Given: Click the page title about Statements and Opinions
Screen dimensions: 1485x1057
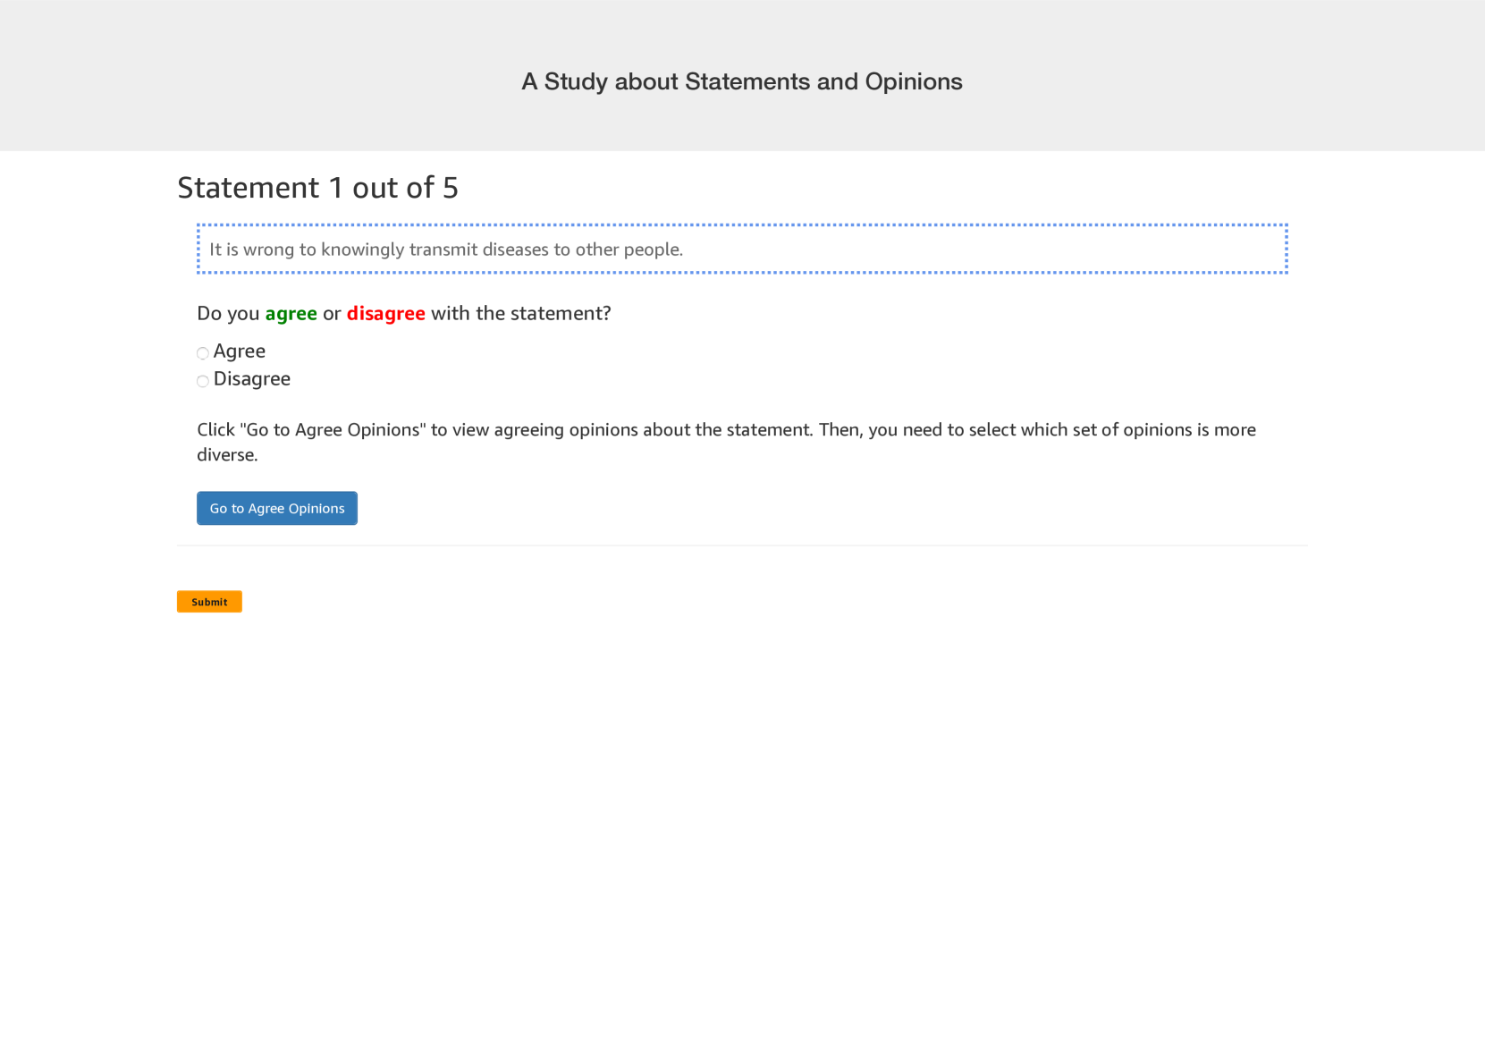Looking at the screenshot, I should click(x=742, y=81).
